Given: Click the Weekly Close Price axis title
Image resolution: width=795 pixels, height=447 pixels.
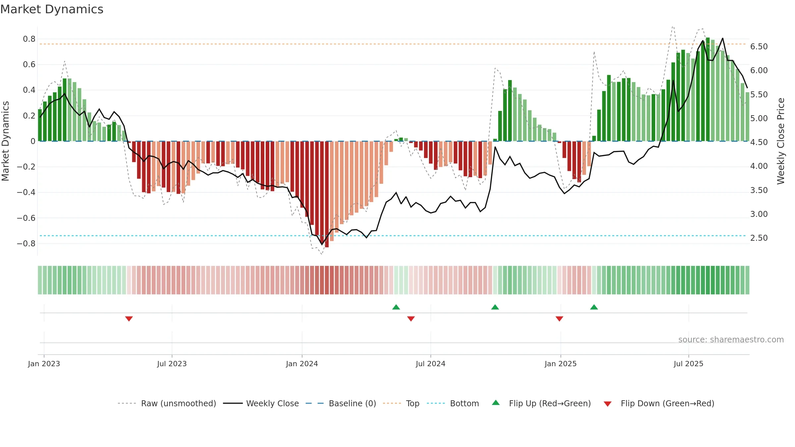Looking at the screenshot, I should point(781,141).
